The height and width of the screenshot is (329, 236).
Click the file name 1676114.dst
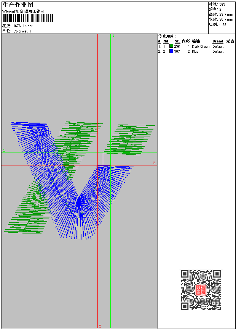(23, 26)
